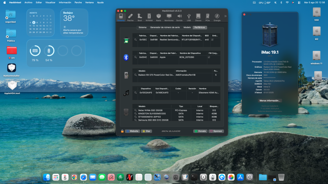328x184 pixels.
Task: Click the RTL8111/8168/8411 device name cell
Action: [192, 40]
